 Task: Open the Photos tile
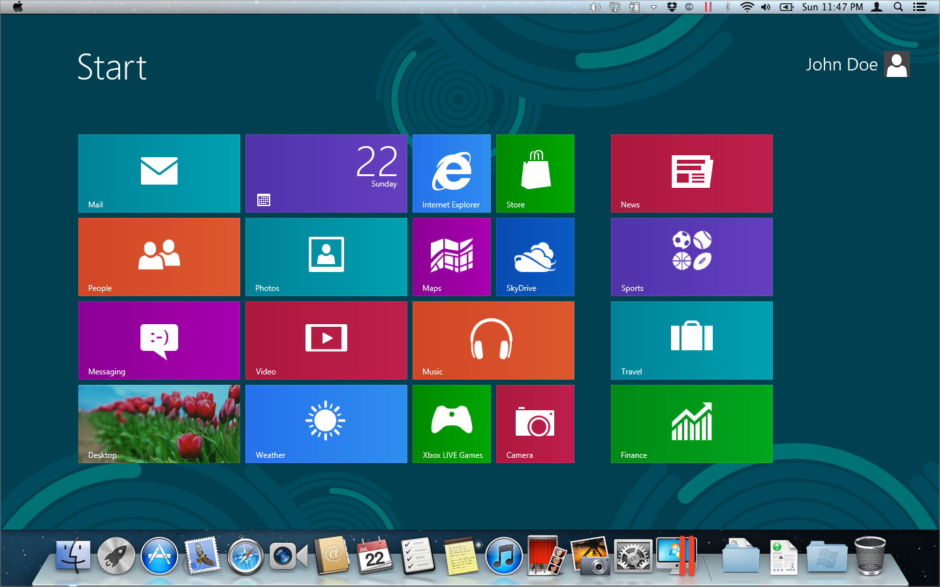point(326,257)
